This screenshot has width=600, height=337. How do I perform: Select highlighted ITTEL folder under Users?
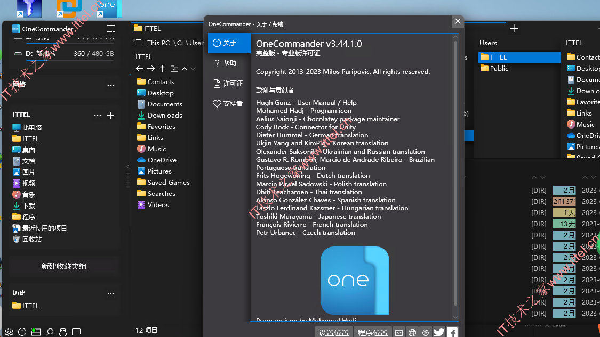[x=519, y=57]
